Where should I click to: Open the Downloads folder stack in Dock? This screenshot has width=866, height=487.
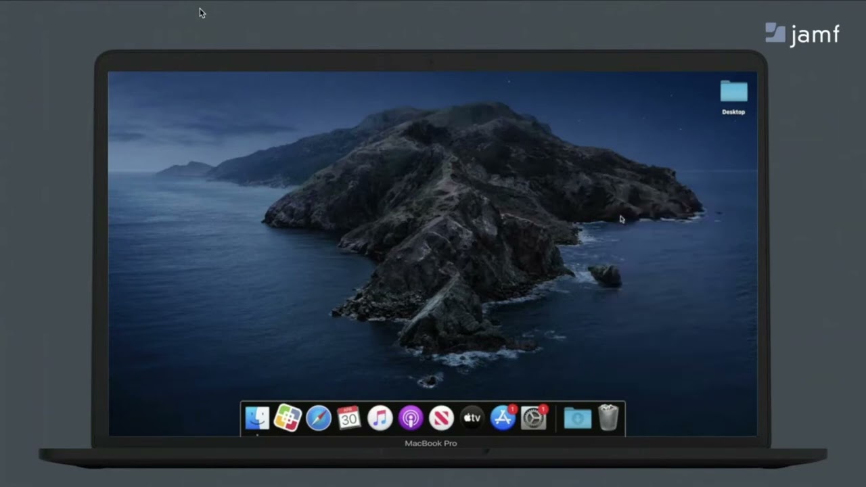[578, 418]
